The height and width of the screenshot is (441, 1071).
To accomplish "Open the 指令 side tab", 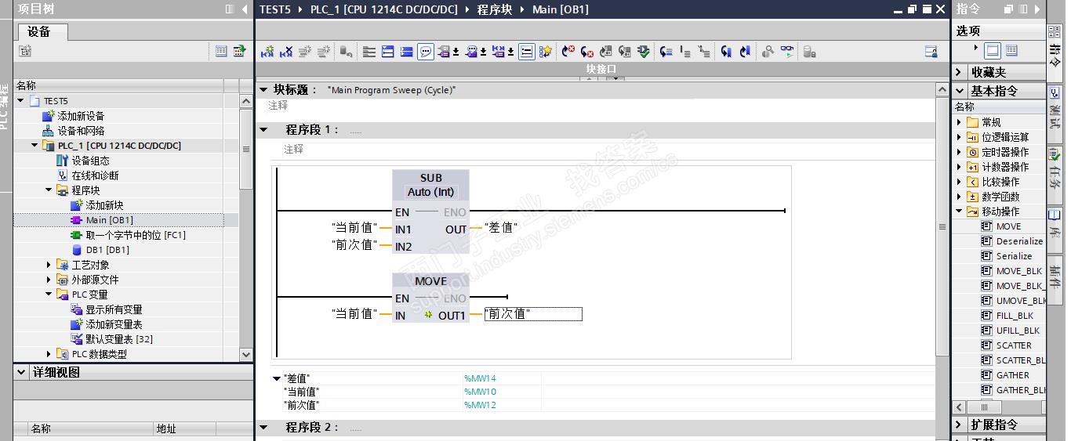I will 1055,52.
